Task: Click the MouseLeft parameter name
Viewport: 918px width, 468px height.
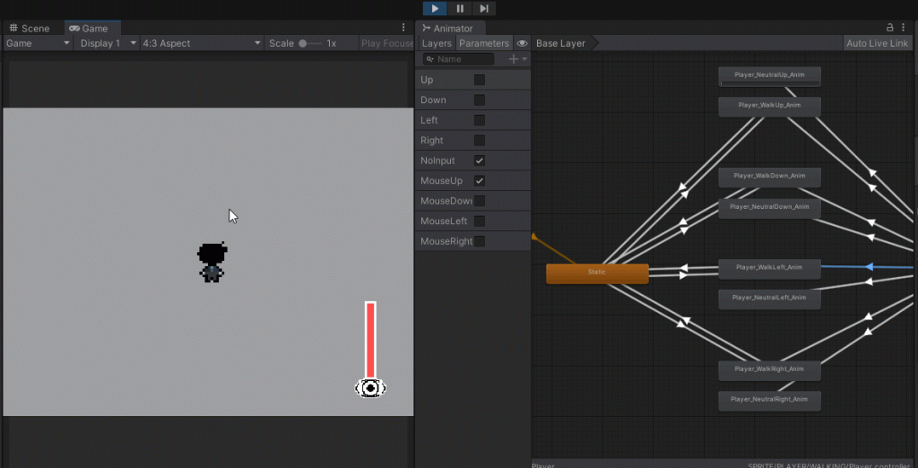Action: coord(444,221)
